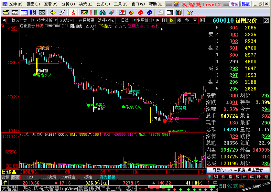Open the 公式(U) menu
This screenshot has width=271, height=192.
[x=103, y=4]
